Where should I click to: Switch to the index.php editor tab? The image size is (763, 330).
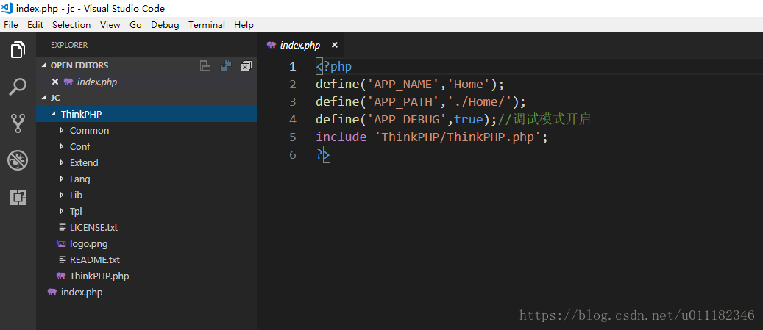point(300,45)
